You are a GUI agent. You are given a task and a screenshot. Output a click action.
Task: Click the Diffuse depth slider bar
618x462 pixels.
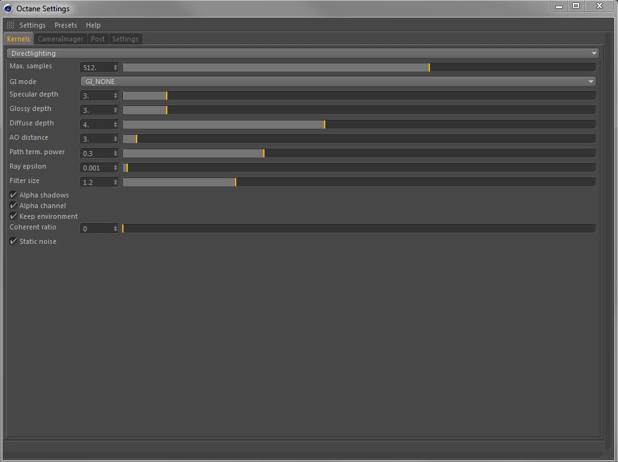point(359,124)
